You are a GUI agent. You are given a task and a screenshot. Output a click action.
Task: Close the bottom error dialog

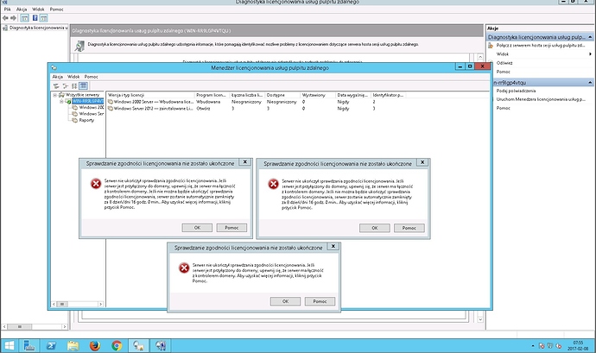[x=333, y=246]
